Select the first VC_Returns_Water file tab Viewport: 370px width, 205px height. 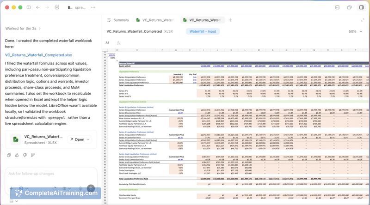point(155,20)
